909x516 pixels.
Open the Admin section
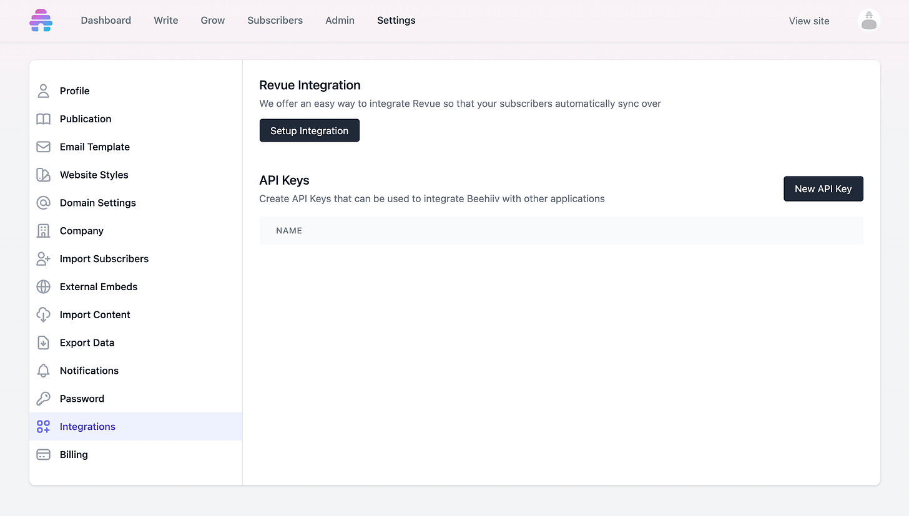coord(340,21)
